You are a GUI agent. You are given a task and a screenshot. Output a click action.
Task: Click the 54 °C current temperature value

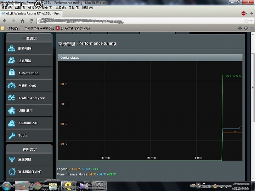click(92, 174)
